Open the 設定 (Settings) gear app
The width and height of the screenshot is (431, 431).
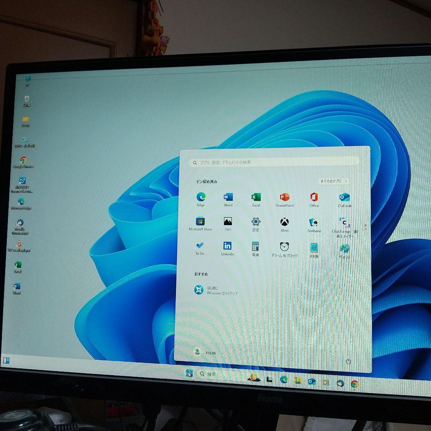coord(256,224)
